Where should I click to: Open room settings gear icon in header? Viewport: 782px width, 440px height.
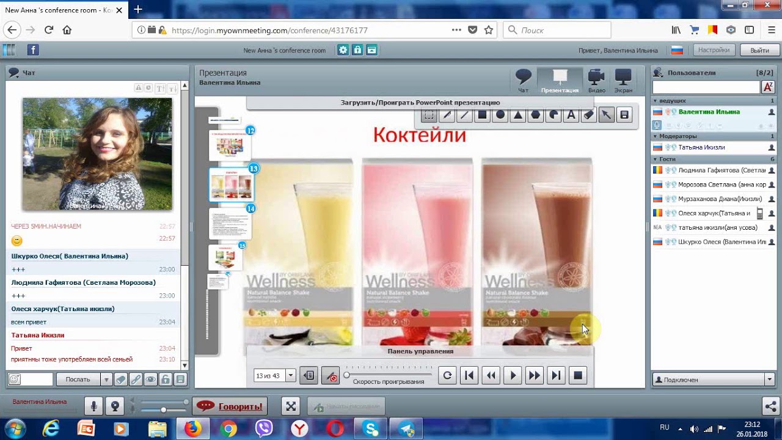pos(343,50)
